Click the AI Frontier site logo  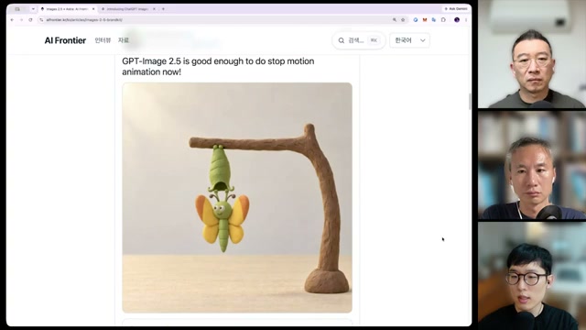click(x=65, y=40)
